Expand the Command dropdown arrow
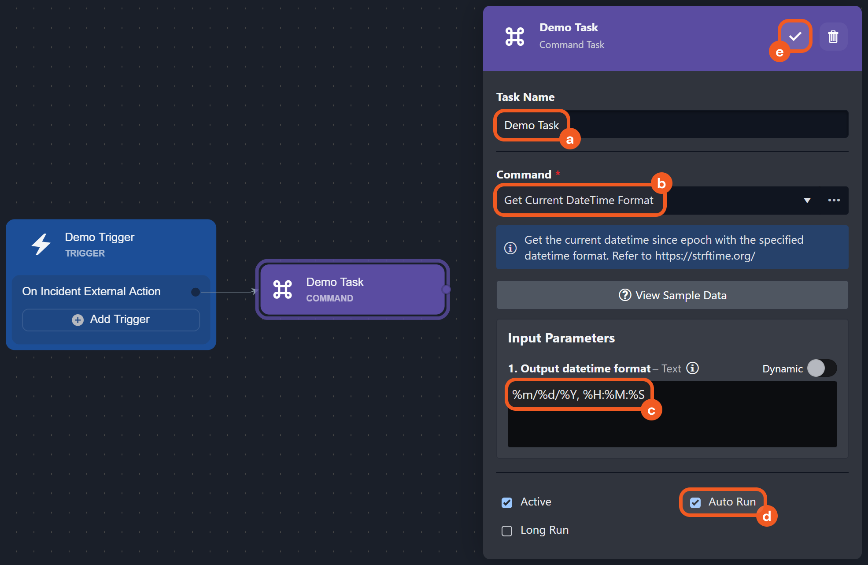This screenshot has width=868, height=565. (x=807, y=201)
